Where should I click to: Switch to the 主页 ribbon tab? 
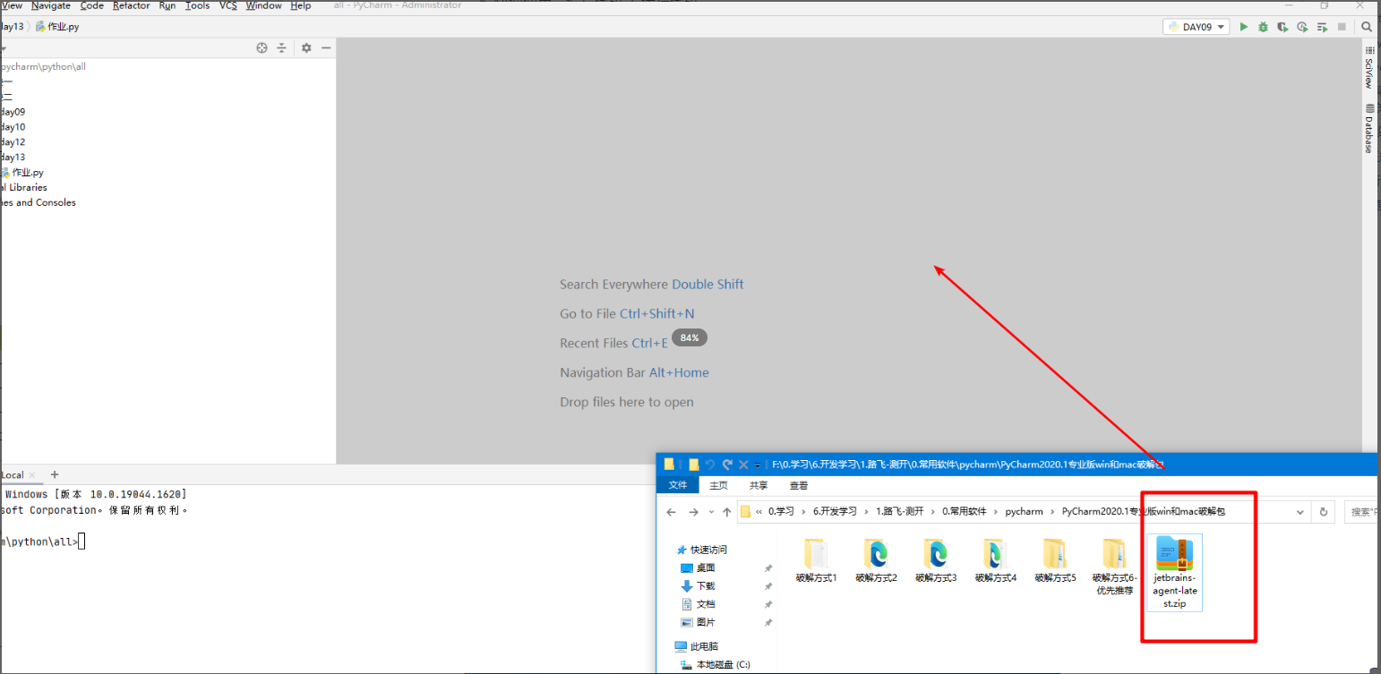click(x=718, y=485)
